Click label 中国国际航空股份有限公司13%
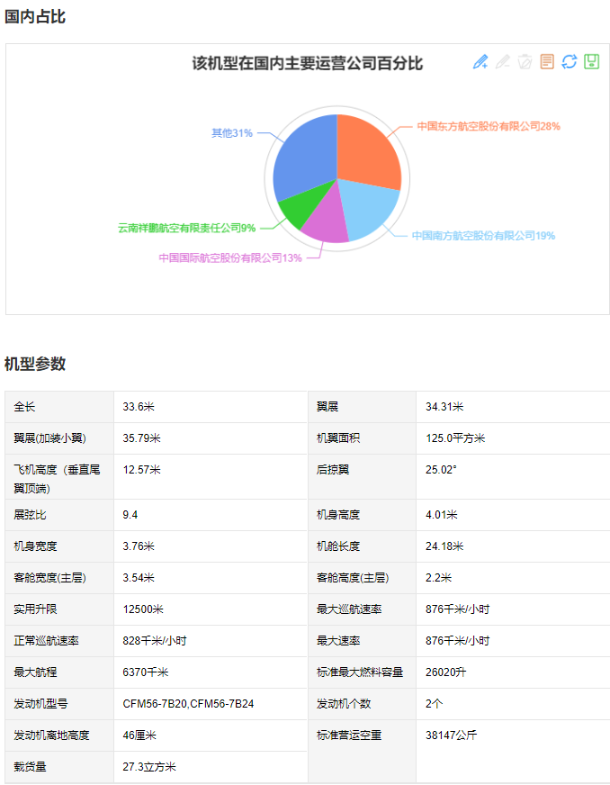The width and height of the screenshot is (610, 785). click(230, 257)
